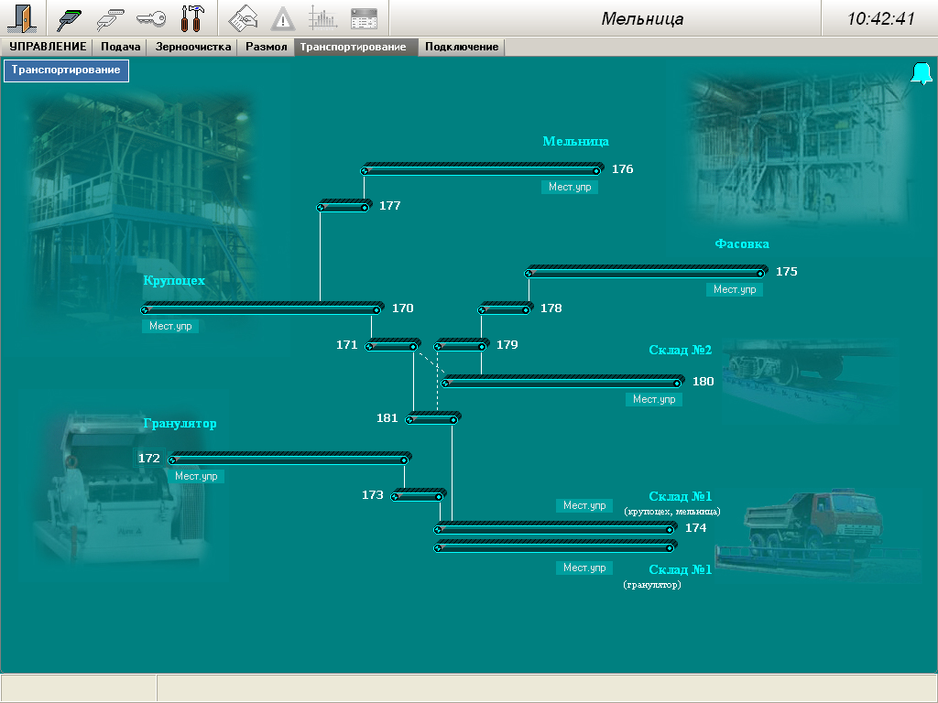
Task: Click Мест.упр button under conveyor 180
Action: coord(654,400)
